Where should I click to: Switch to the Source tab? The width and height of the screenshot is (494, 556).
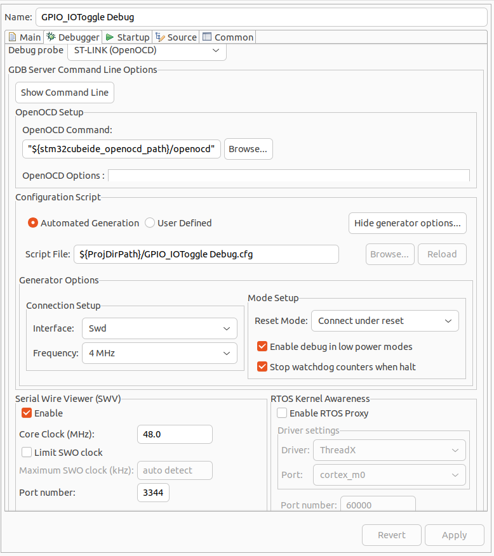[176, 37]
